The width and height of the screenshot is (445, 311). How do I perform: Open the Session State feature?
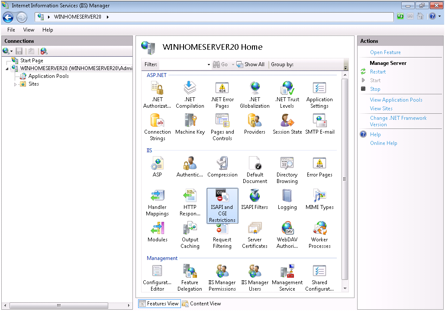287,124
